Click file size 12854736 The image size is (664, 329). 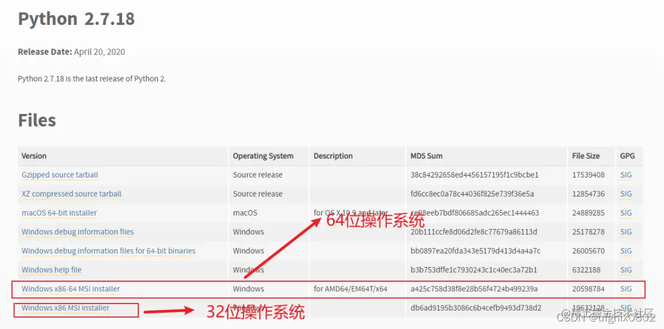tap(588, 194)
